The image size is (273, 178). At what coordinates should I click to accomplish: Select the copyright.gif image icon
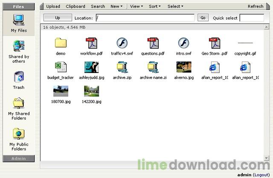(x=245, y=43)
